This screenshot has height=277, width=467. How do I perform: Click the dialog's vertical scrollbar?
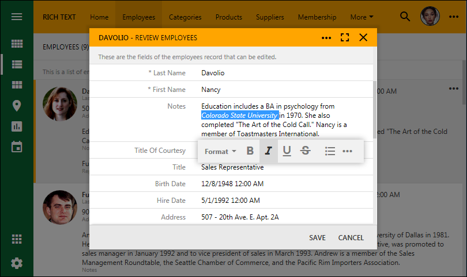(x=375, y=110)
